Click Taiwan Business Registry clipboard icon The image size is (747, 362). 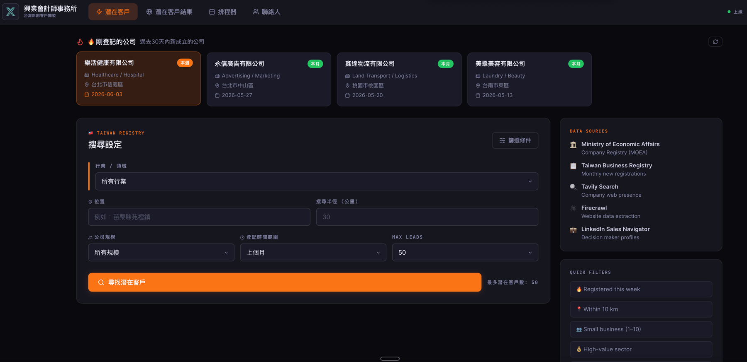coord(573,166)
